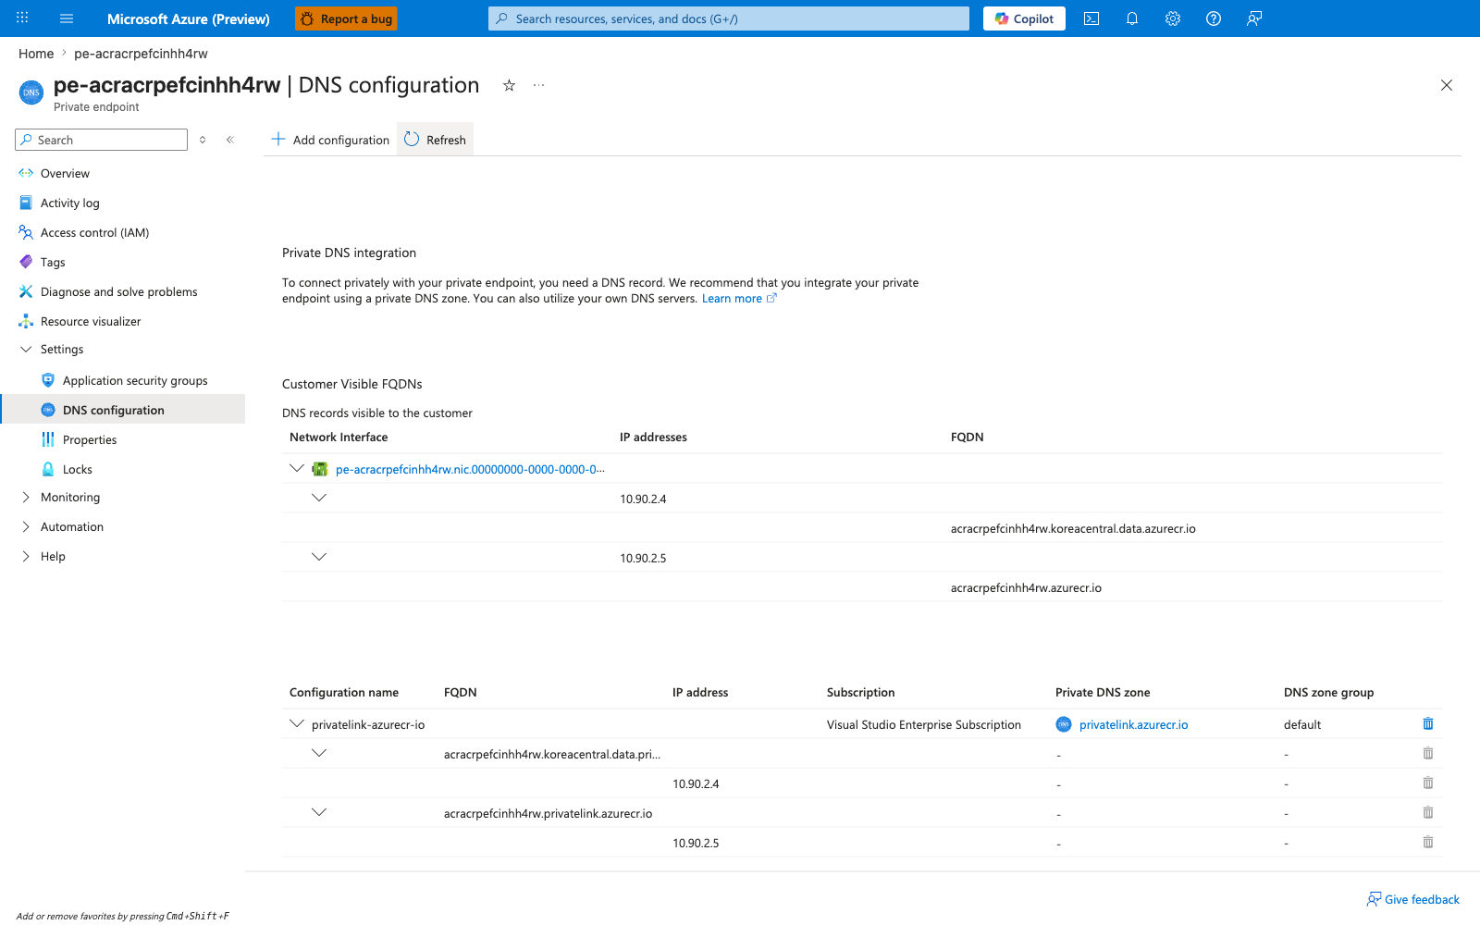The width and height of the screenshot is (1480, 925).
Task: Open the privatelink.azurecr.io DNS zone link
Action: (x=1133, y=724)
